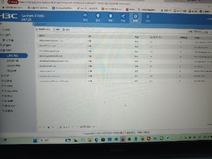Click the new entry button above table
Screen dimensions: 212x159
pyautogui.click(x=43, y=30)
